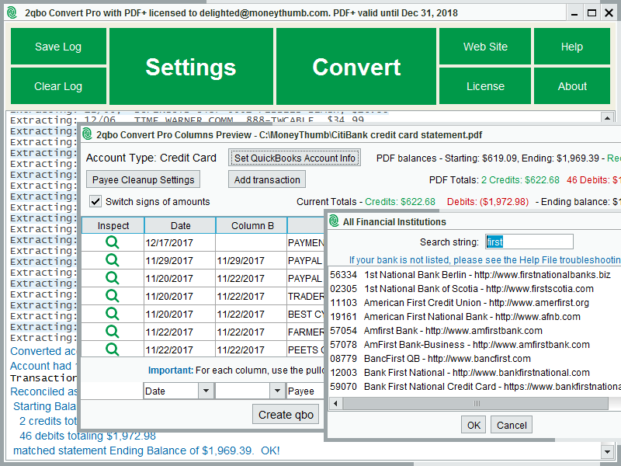The image size is (621, 466).
Task: Click inspect icon in the FARMER row
Action: click(113, 332)
